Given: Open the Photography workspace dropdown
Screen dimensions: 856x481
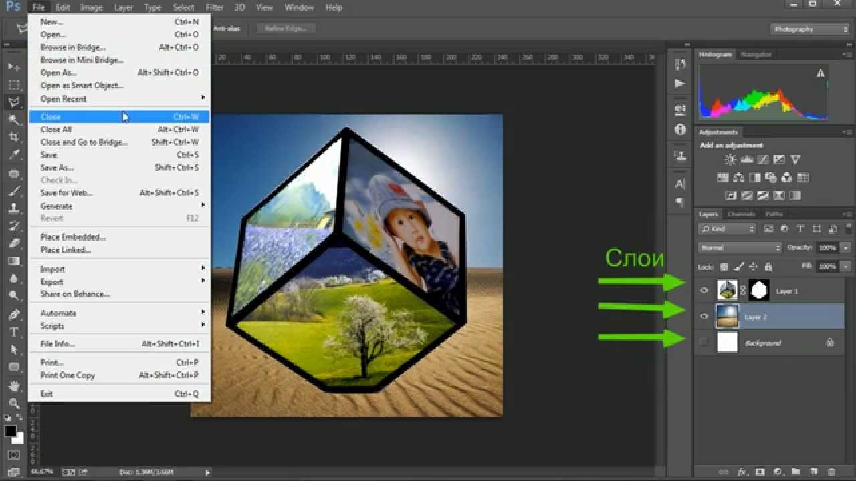Looking at the screenshot, I should (x=809, y=29).
